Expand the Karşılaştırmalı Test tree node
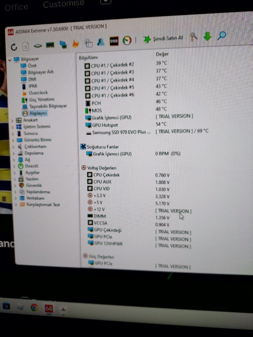Viewport: 253px width, 337px height. pos(16,204)
